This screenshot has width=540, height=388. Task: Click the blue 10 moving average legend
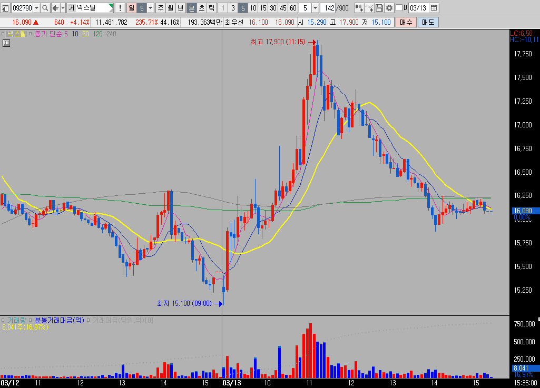click(75, 34)
